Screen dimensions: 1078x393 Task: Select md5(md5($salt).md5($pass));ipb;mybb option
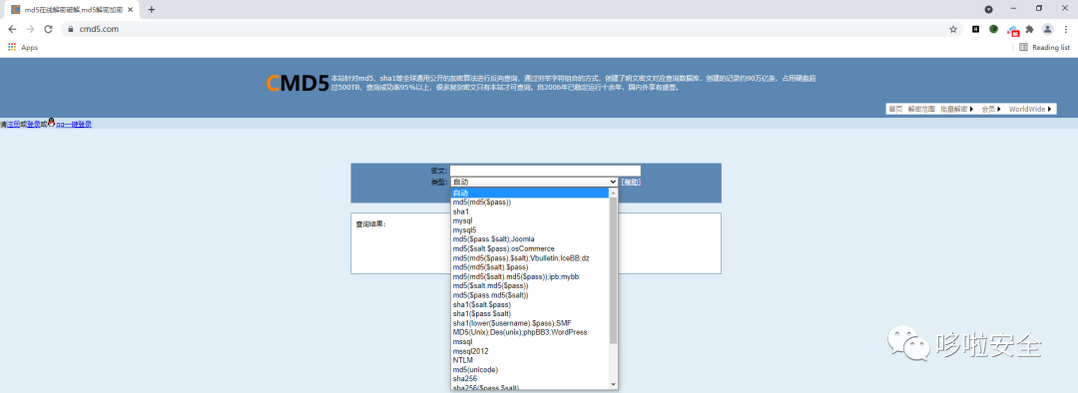[x=530, y=276]
